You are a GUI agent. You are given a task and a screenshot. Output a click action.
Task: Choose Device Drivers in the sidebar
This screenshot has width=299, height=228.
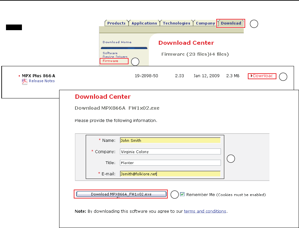click(x=115, y=57)
